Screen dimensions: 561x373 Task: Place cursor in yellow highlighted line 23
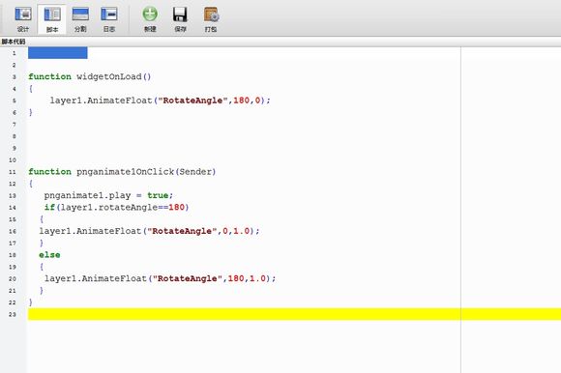pos(294,314)
